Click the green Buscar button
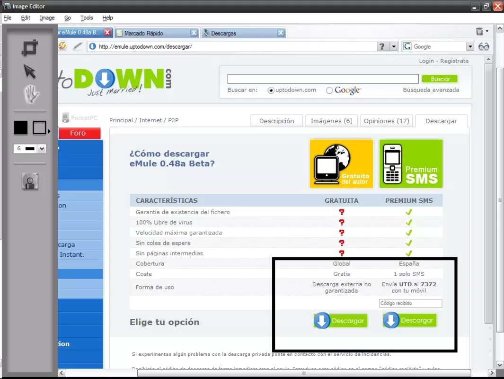This screenshot has width=504, height=379. coord(440,79)
